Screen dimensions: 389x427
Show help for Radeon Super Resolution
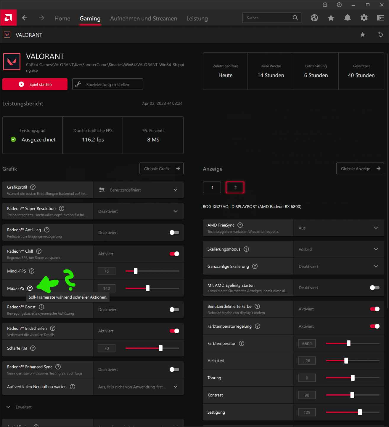62,208
